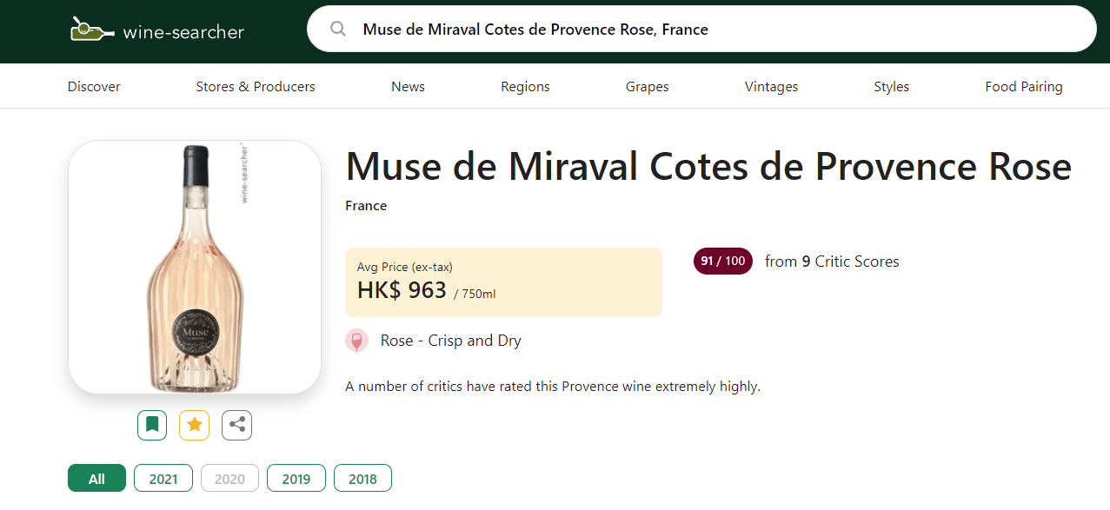
Task: Bookmark this wine with the green icon
Action: click(x=152, y=425)
